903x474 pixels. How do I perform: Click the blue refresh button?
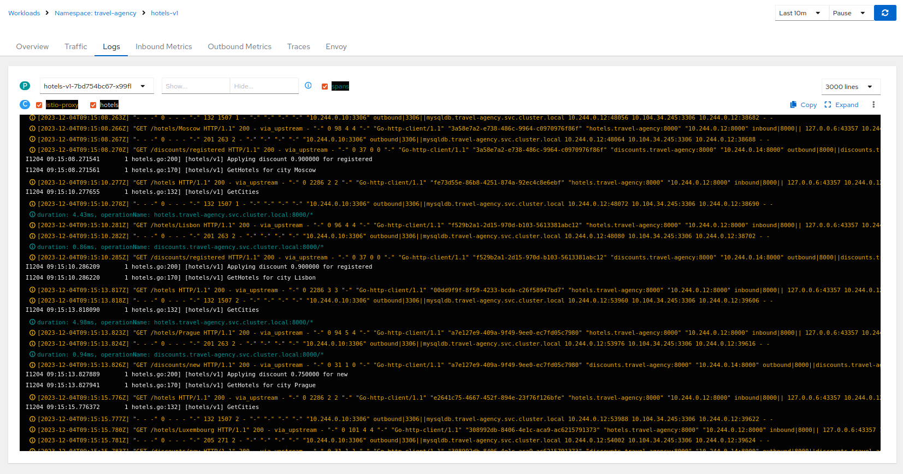pos(884,13)
